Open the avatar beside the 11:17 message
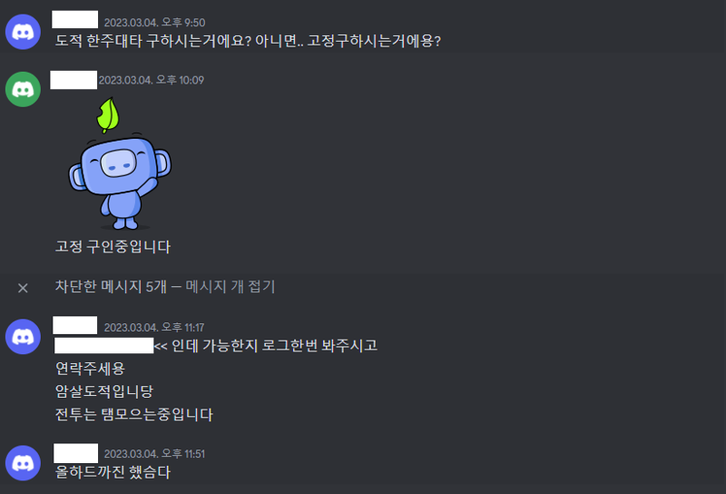 coord(23,336)
